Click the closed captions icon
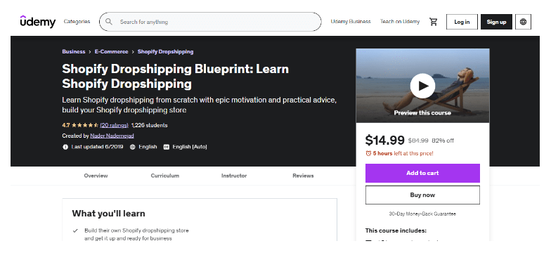This screenshot has height=260, width=551. 166,147
